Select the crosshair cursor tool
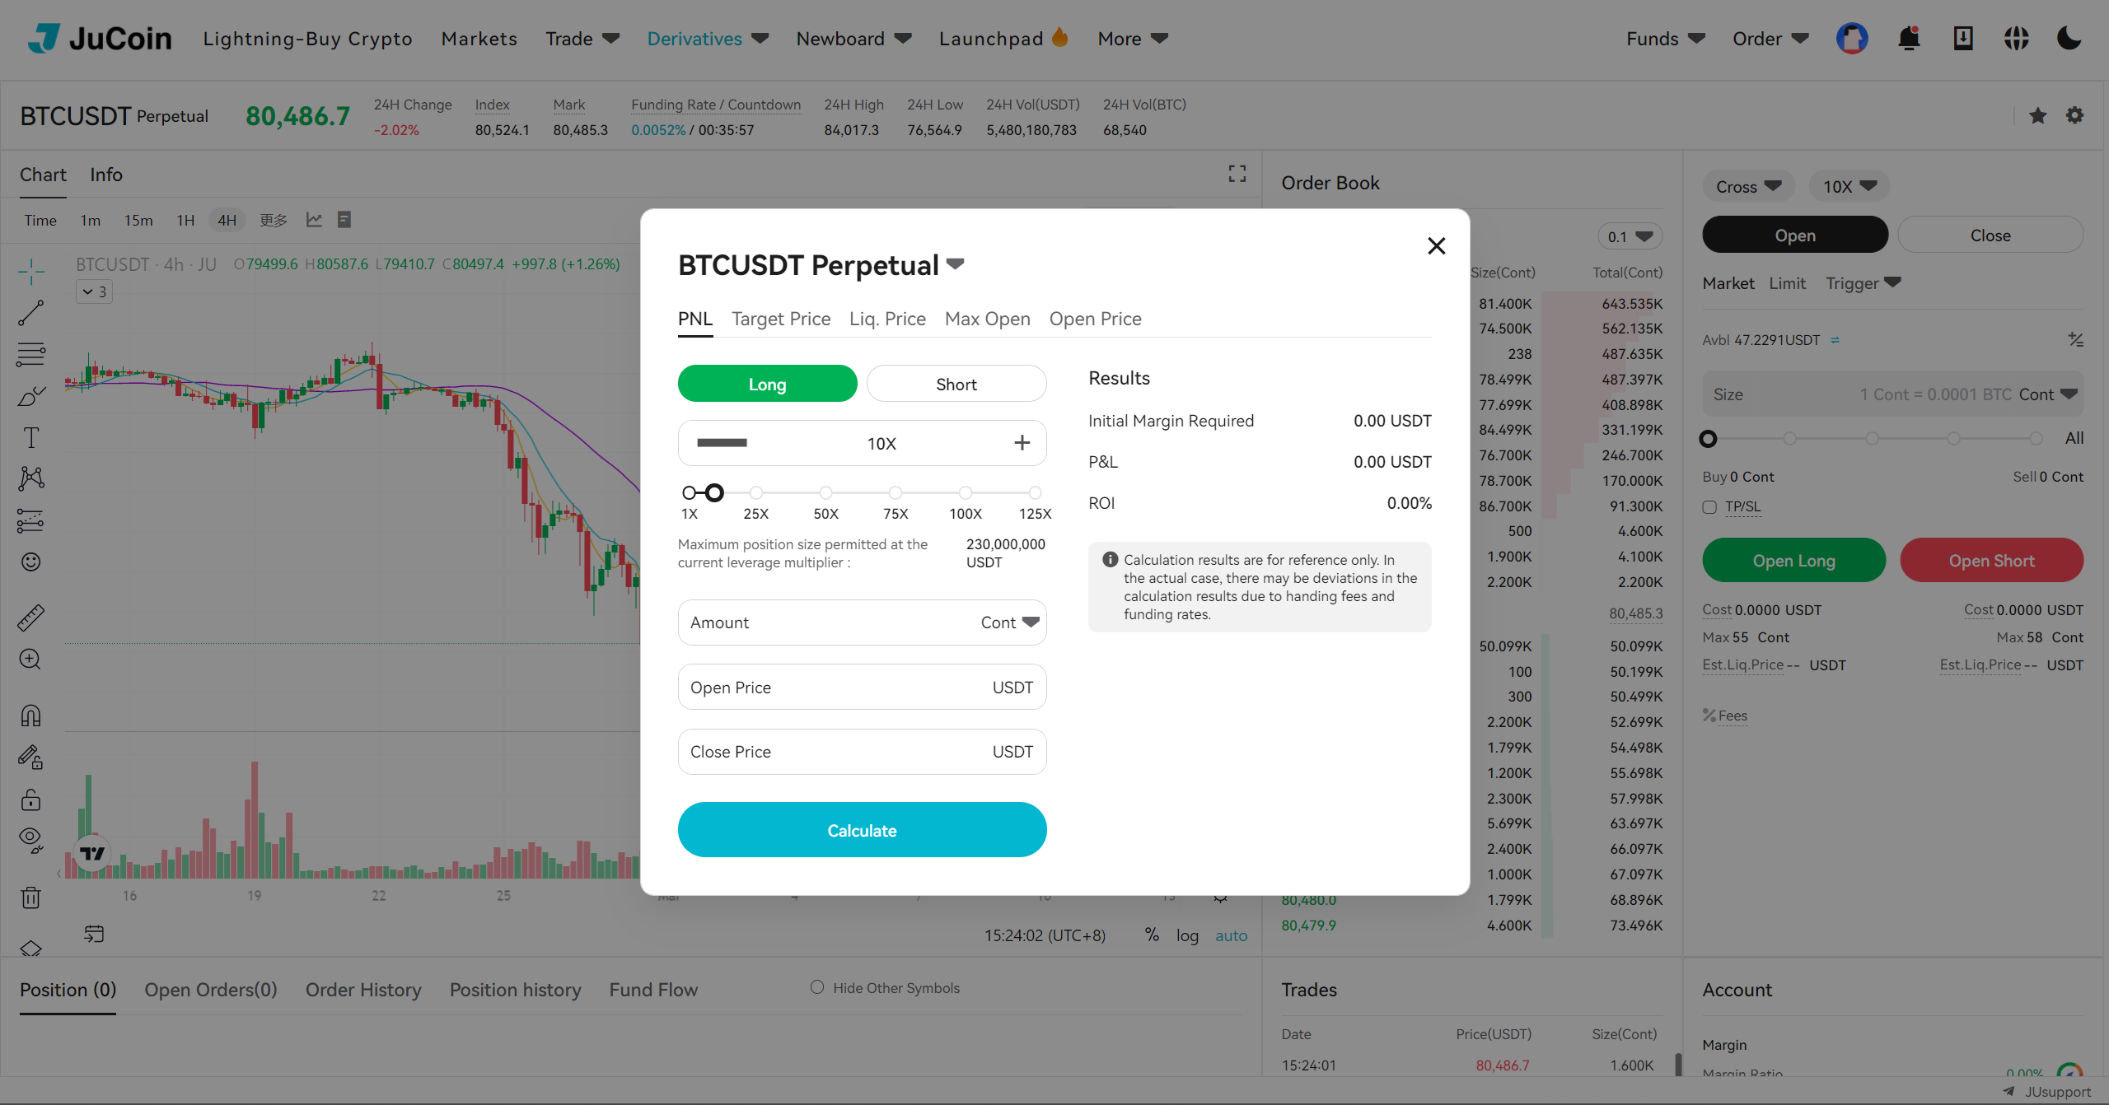This screenshot has width=2109, height=1105. 31,271
